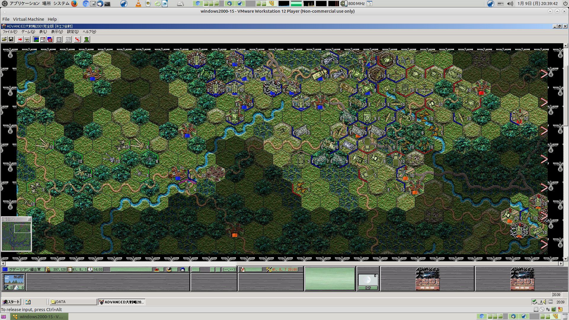Open the 表示(V) menu
569x320 pixels.
click(x=57, y=32)
